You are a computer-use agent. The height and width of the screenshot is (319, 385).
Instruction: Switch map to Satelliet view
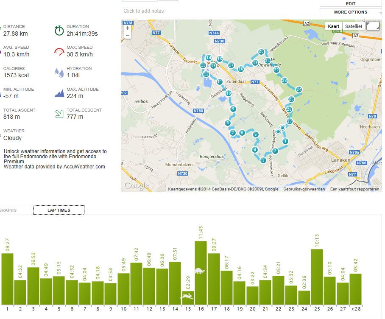(354, 26)
